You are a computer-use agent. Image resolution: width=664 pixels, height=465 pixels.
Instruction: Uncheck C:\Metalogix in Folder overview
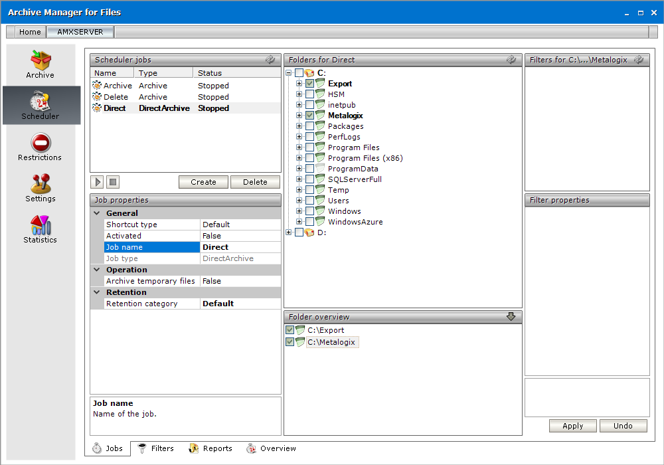point(290,342)
